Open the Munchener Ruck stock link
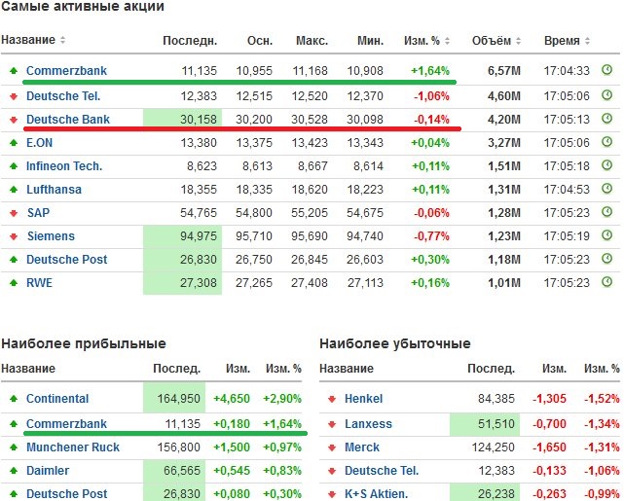This screenshot has width=624, height=501. [x=73, y=447]
